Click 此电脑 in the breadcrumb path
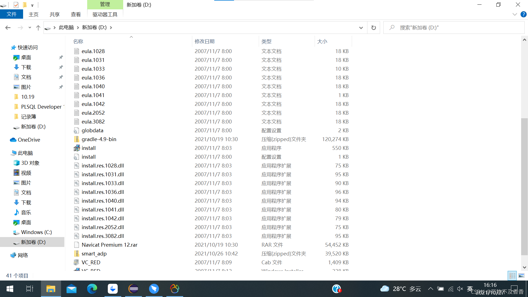This screenshot has height=297, width=528. click(x=66, y=28)
